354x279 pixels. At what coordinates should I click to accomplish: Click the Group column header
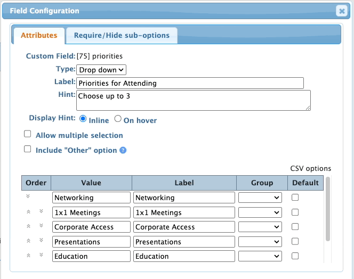point(262,183)
